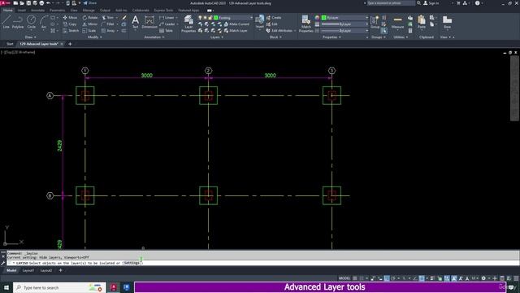Click the Measure utility tool
Screen dimensions: 520x293
click(x=397, y=22)
